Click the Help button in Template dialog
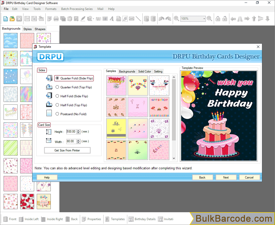The image size is (275, 225). click(x=47, y=177)
